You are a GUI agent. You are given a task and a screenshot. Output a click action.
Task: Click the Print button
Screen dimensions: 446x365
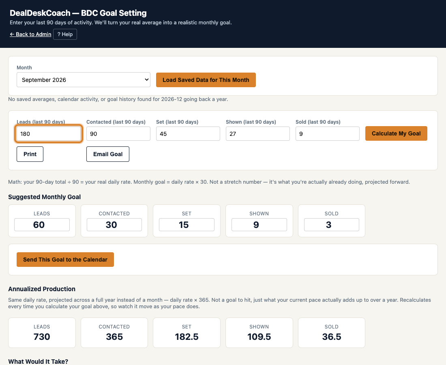pos(30,154)
